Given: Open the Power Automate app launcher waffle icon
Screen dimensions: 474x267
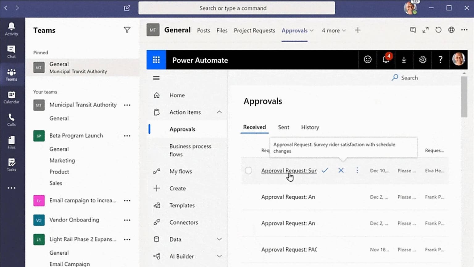Looking at the screenshot, I should [156, 60].
